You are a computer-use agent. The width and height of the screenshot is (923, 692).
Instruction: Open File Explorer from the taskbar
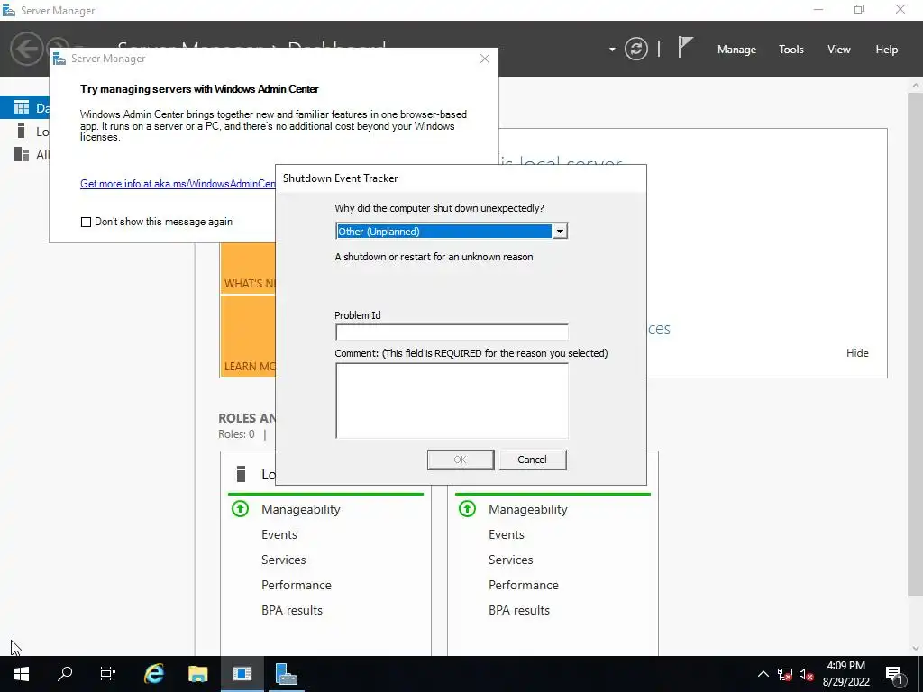pyautogui.click(x=197, y=674)
